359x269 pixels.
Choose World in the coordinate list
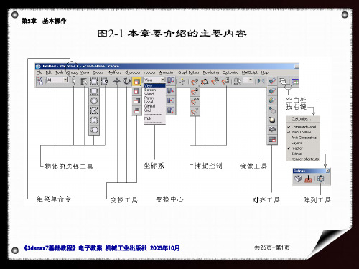coord(149,94)
